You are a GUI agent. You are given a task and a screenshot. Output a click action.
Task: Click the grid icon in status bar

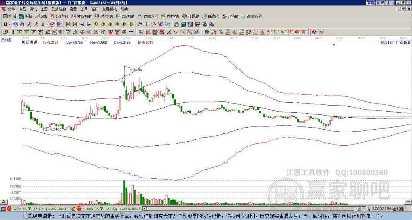(x=3, y=209)
